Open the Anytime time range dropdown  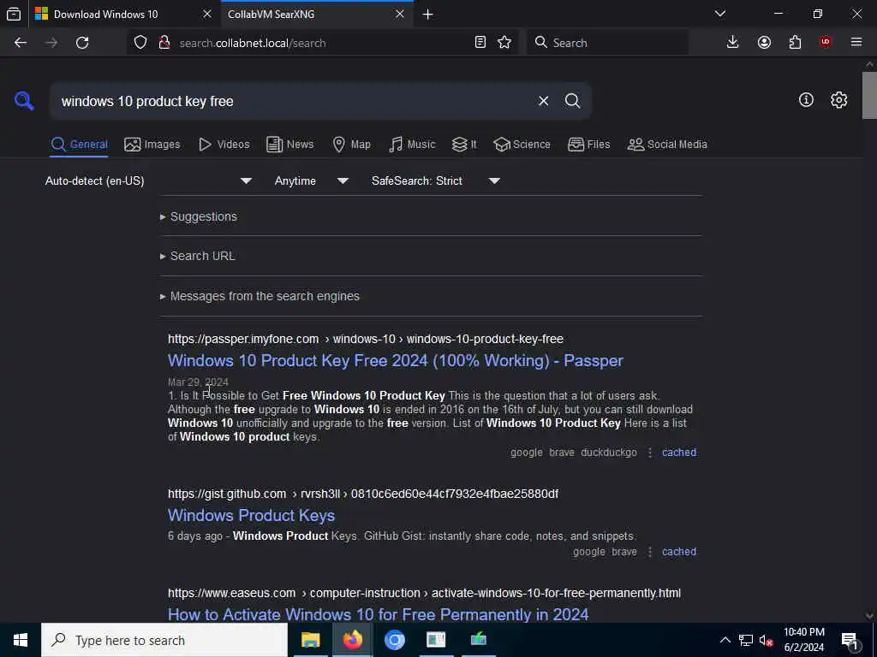pyautogui.click(x=312, y=181)
